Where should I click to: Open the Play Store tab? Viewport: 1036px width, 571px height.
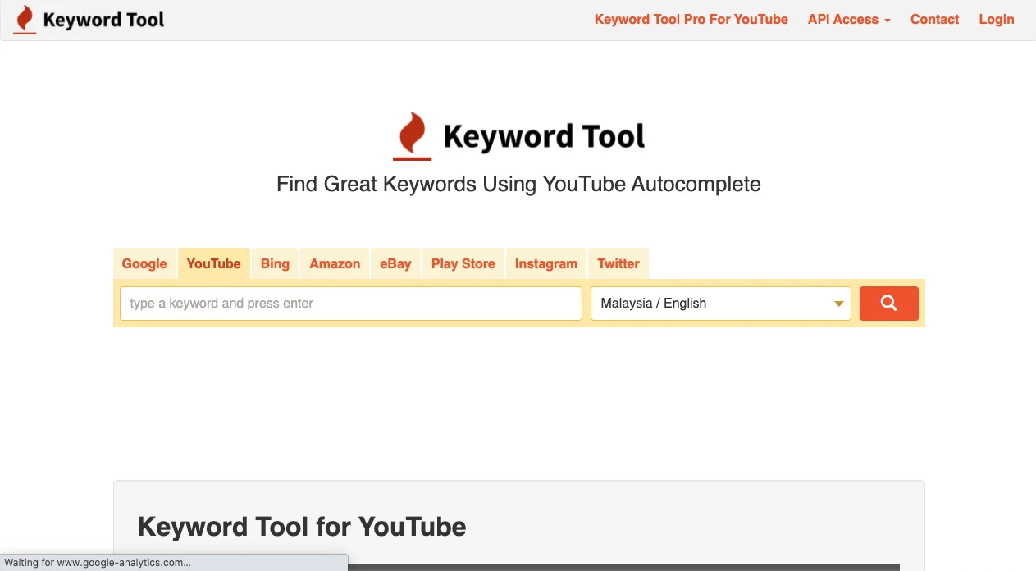(463, 263)
